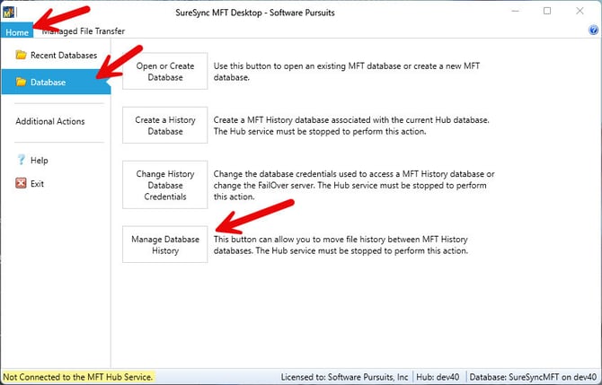Viewport: 602px width, 385px height.
Task: Click the description 'Use this button to open an existing MFT database'
Action: (347, 71)
